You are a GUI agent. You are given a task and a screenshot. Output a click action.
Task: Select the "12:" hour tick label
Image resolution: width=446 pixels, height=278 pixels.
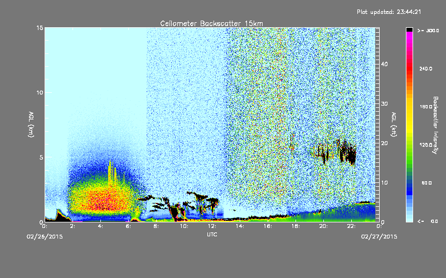point(212,226)
